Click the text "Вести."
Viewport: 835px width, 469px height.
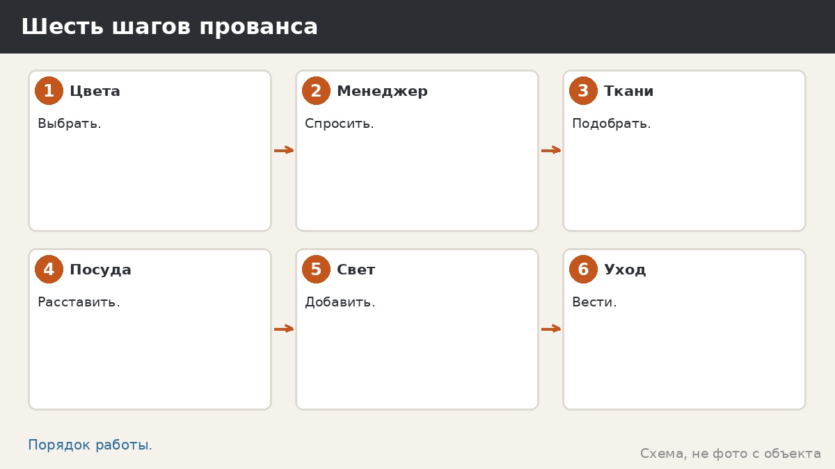tap(594, 302)
